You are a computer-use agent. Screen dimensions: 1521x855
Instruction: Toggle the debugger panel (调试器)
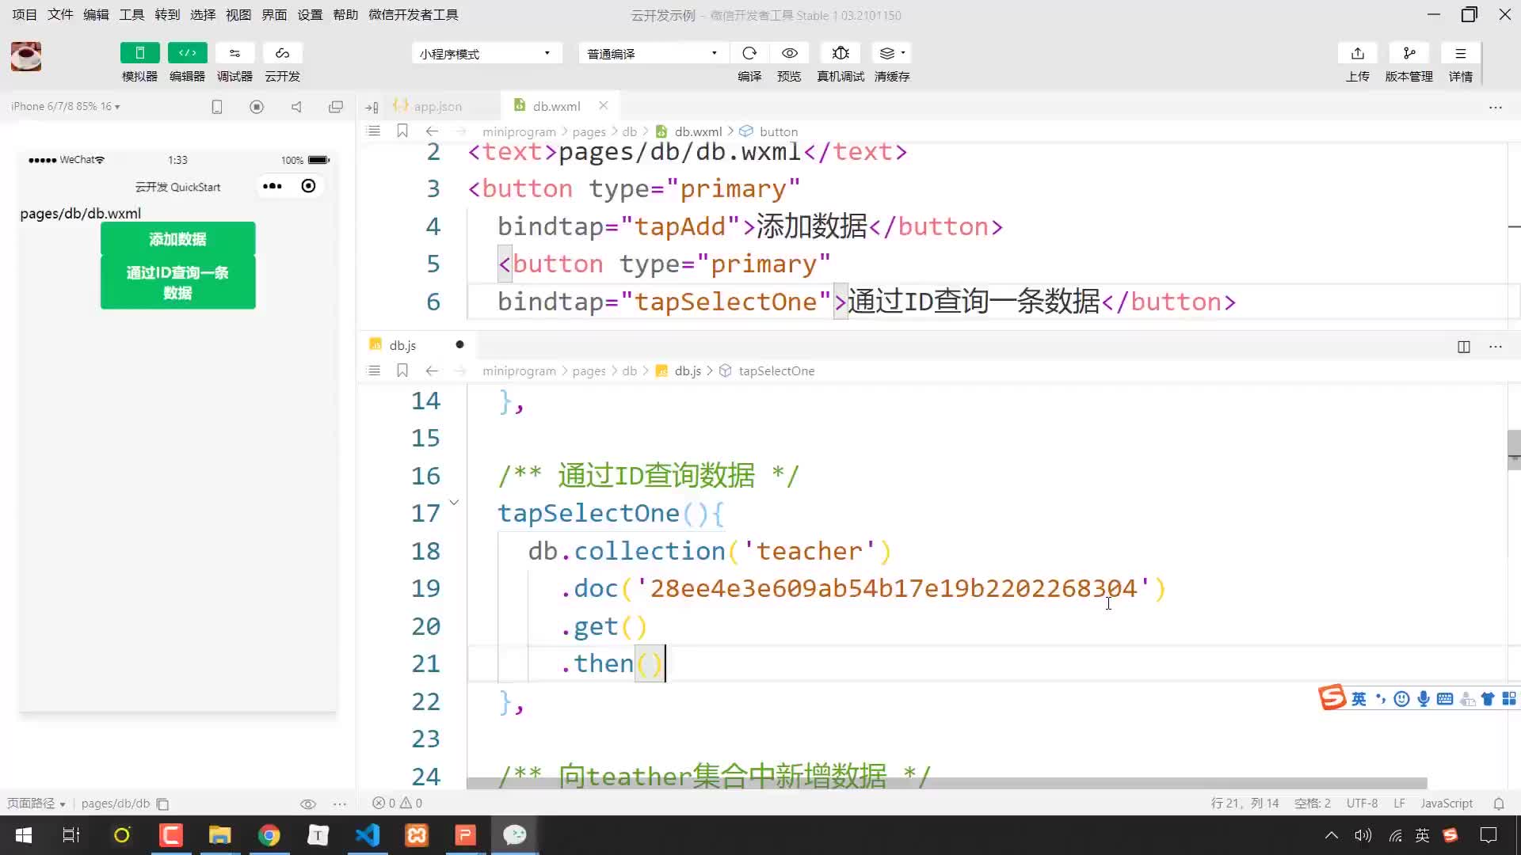click(x=234, y=53)
